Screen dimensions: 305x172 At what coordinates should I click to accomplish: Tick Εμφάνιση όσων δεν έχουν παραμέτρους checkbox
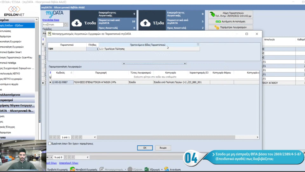point(49,143)
